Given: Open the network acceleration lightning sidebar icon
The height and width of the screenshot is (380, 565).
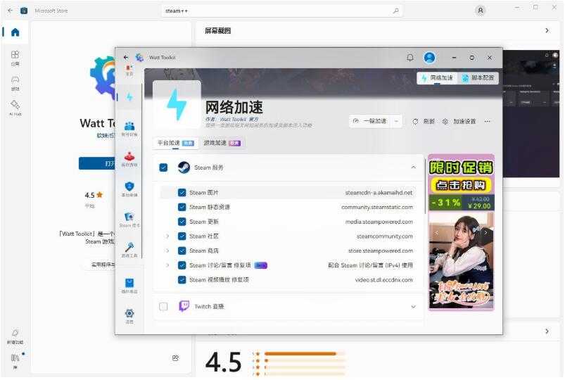Looking at the screenshot, I should point(129,96).
